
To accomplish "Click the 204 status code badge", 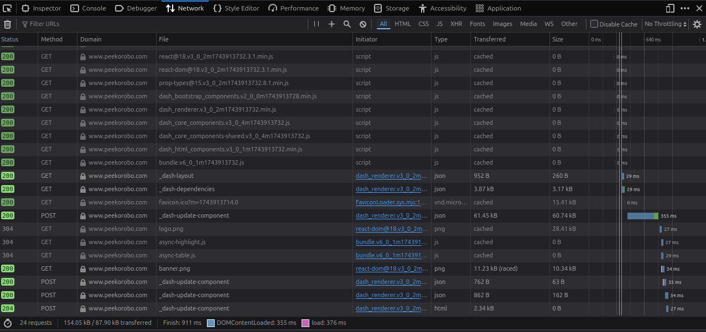I will pyautogui.click(x=8, y=308).
